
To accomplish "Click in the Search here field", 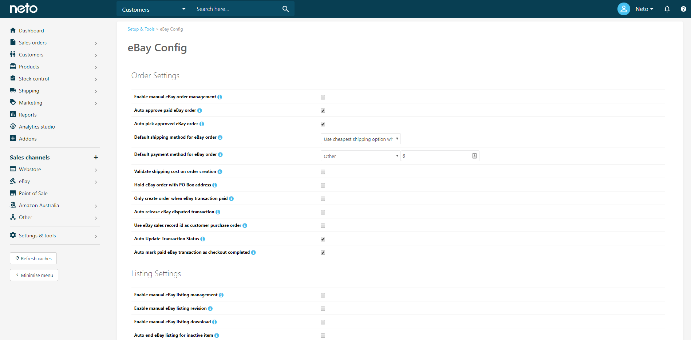I will pyautogui.click(x=237, y=9).
